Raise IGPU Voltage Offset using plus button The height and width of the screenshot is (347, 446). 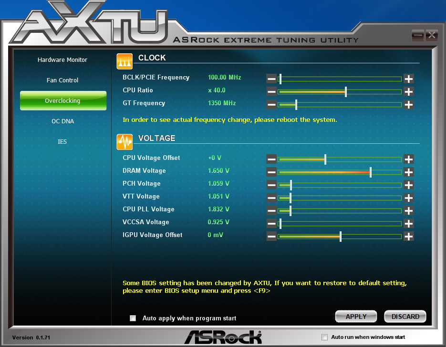click(408, 236)
